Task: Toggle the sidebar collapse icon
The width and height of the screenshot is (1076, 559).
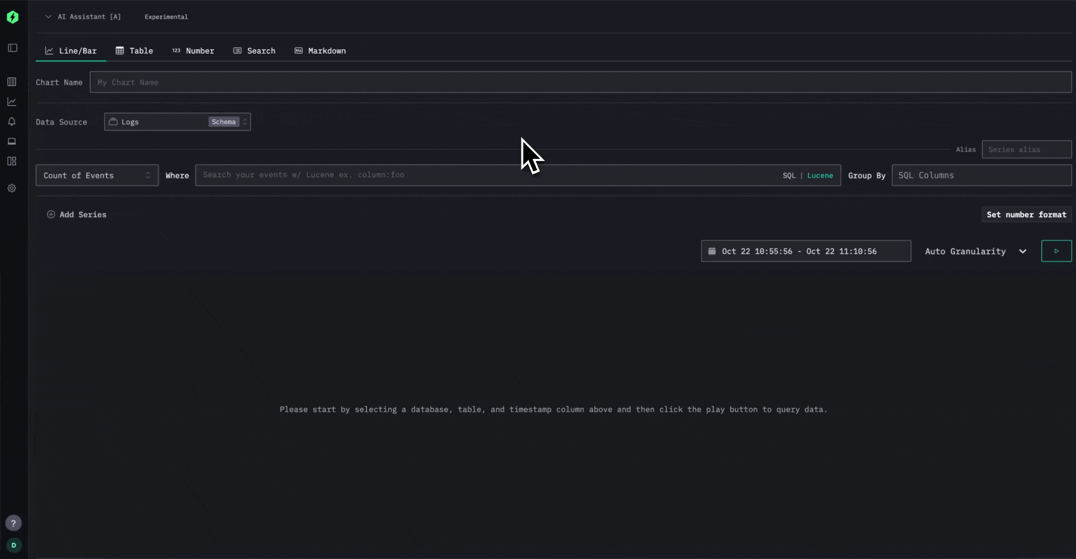Action: 12,48
